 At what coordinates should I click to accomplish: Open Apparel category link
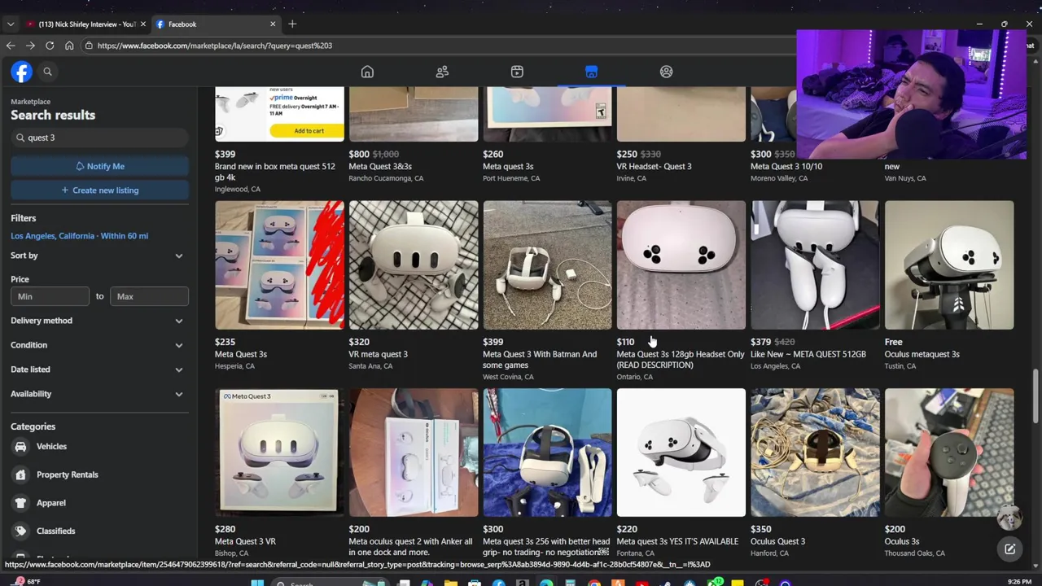click(x=50, y=503)
